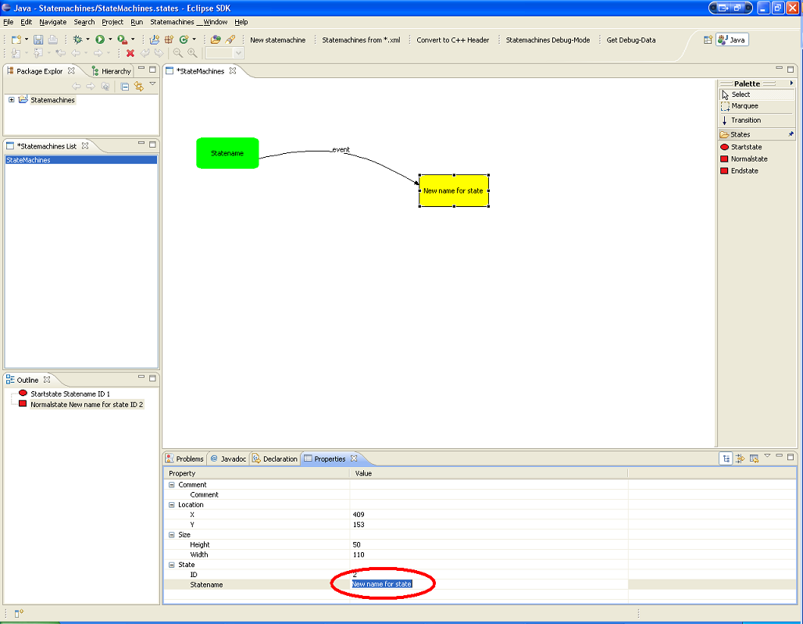The height and width of the screenshot is (624, 803).
Task: Toggle Show Advanced Properties icon
Action: tap(740, 458)
